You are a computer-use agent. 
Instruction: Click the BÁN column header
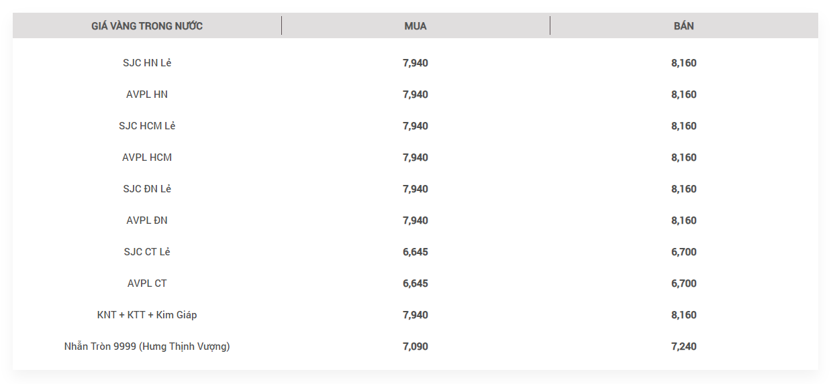[684, 26]
